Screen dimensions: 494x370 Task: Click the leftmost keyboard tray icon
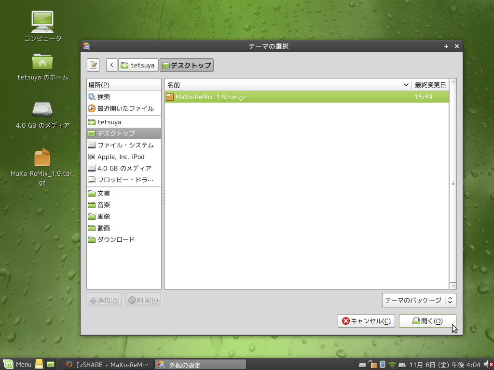pos(363,364)
